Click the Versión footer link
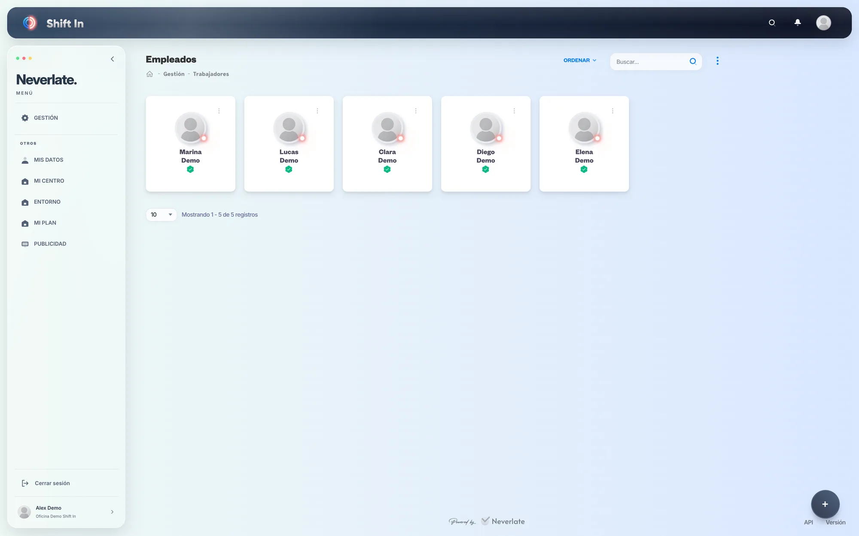The height and width of the screenshot is (536, 859). [x=835, y=522]
